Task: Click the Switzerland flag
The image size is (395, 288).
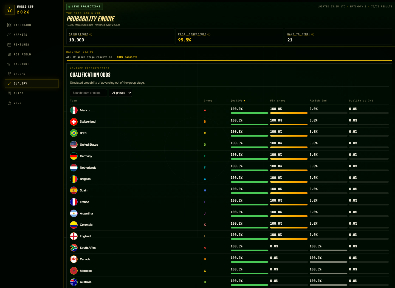Action: pos(74,122)
